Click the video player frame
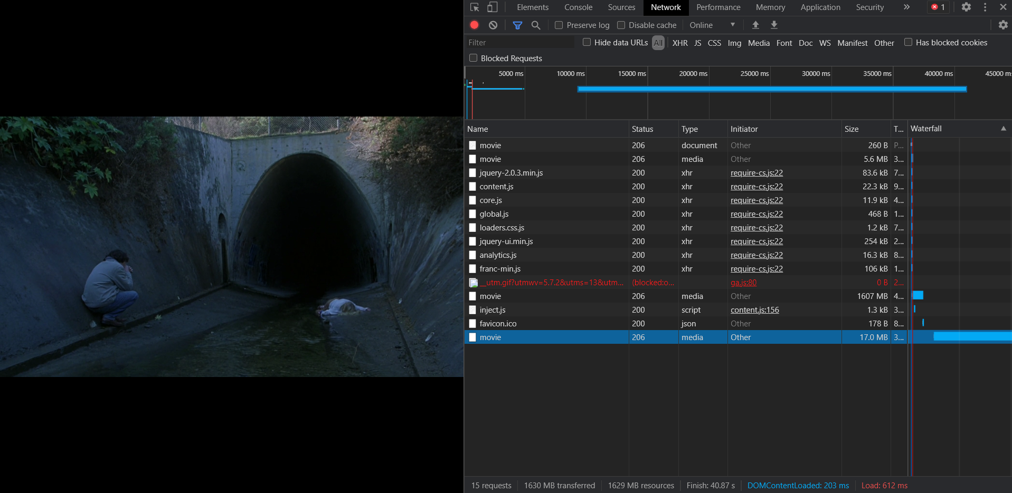 tap(232, 247)
